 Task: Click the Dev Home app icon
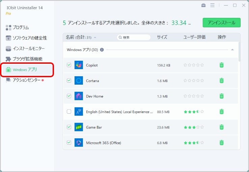[79, 96]
